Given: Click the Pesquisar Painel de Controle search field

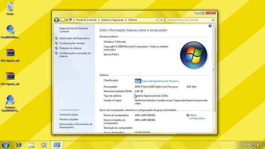Looking at the screenshot, I should coord(188,20).
